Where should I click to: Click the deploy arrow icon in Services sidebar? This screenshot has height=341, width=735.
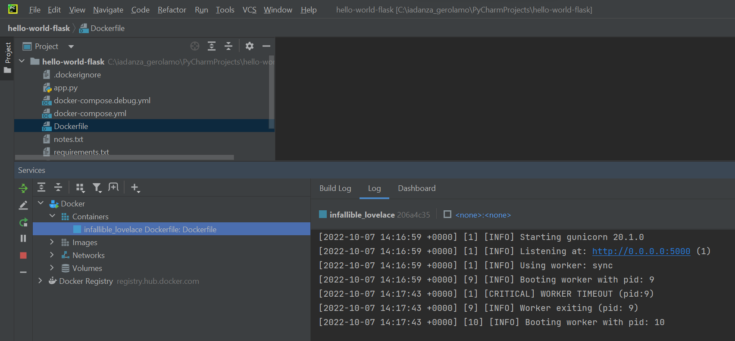(x=23, y=188)
